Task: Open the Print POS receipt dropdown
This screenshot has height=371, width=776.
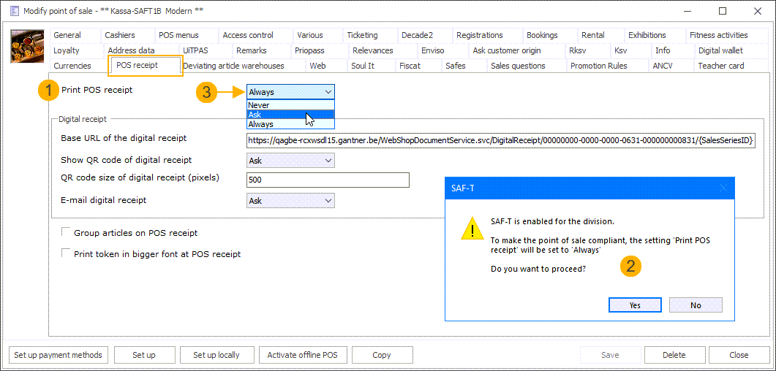Action: coord(290,92)
